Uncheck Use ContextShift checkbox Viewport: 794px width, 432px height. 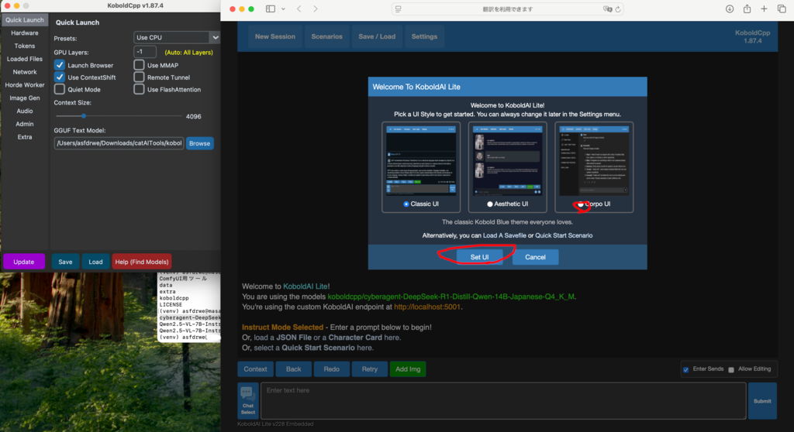click(x=60, y=77)
